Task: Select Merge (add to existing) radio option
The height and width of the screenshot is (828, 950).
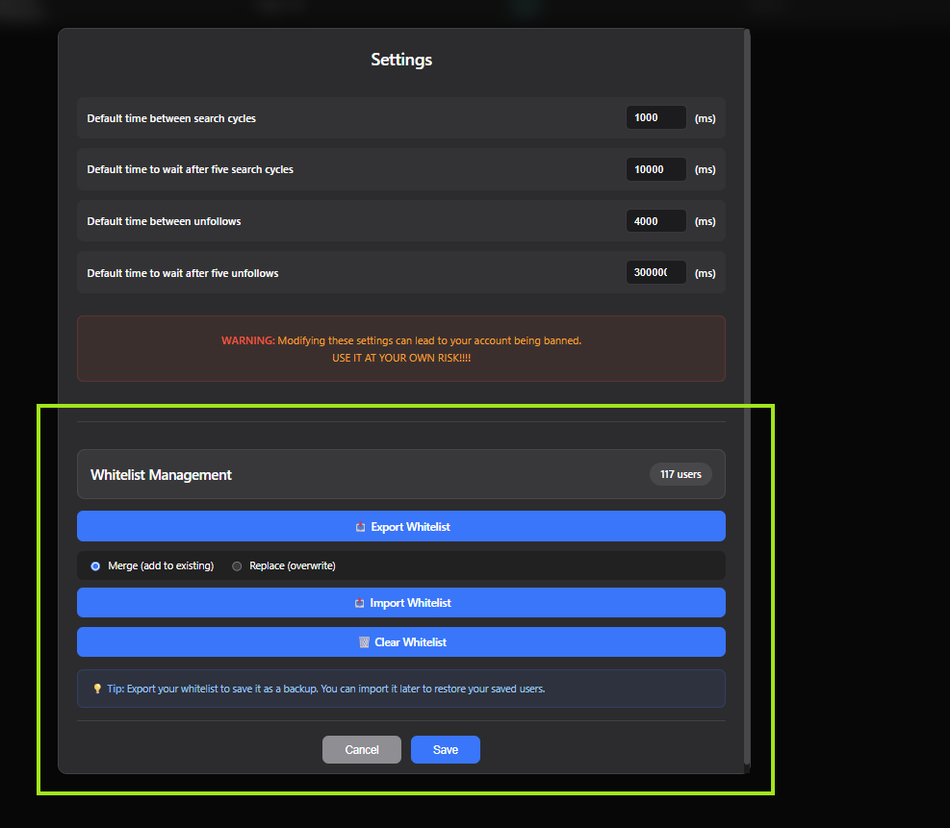Action: (95, 565)
